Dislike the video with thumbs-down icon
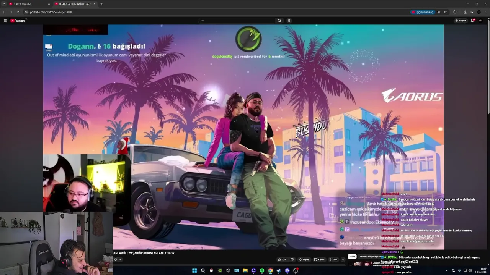 pos(292,259)
